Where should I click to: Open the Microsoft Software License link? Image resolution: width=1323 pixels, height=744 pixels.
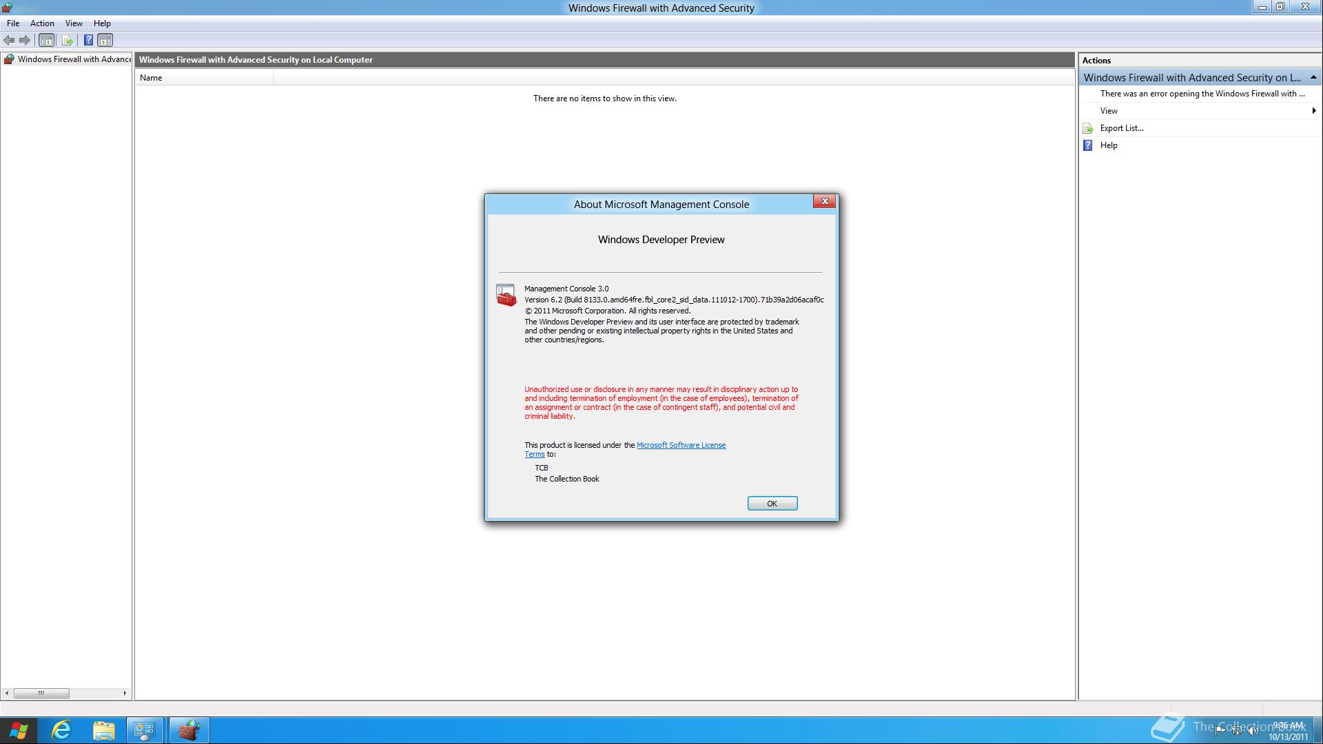(681, 445)
